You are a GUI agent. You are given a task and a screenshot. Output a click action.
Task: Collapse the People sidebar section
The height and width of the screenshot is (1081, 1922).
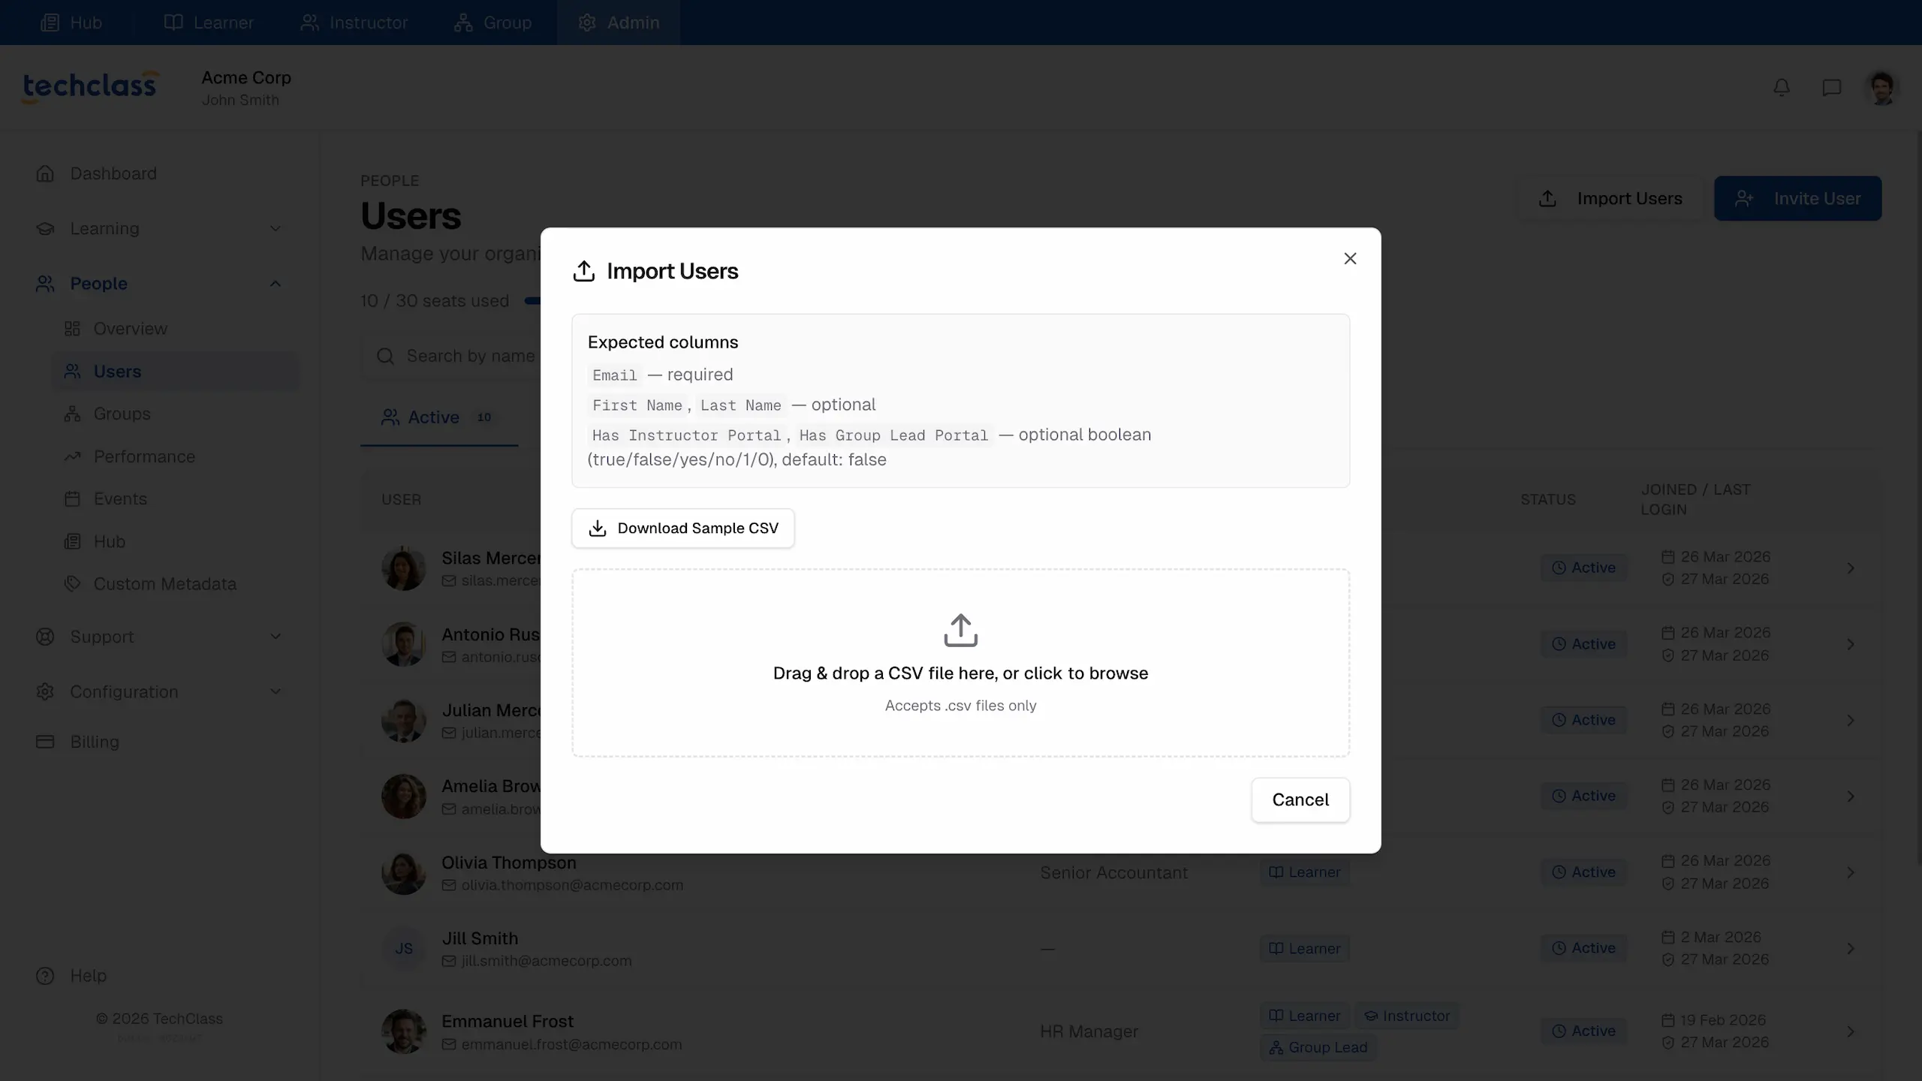tap(275, 284)
